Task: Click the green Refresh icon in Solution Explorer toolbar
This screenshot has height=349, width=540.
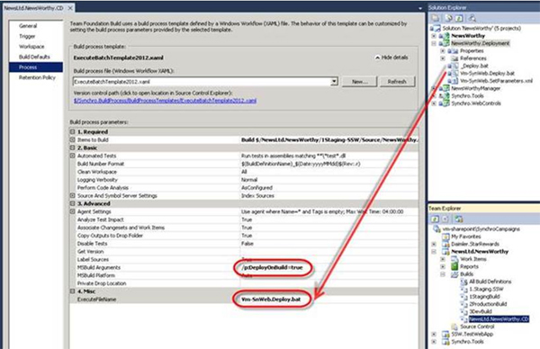Action: pos(459,18)
